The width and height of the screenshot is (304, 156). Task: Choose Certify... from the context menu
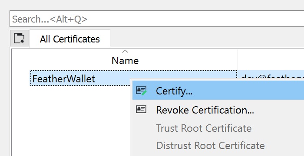(218, 91)
